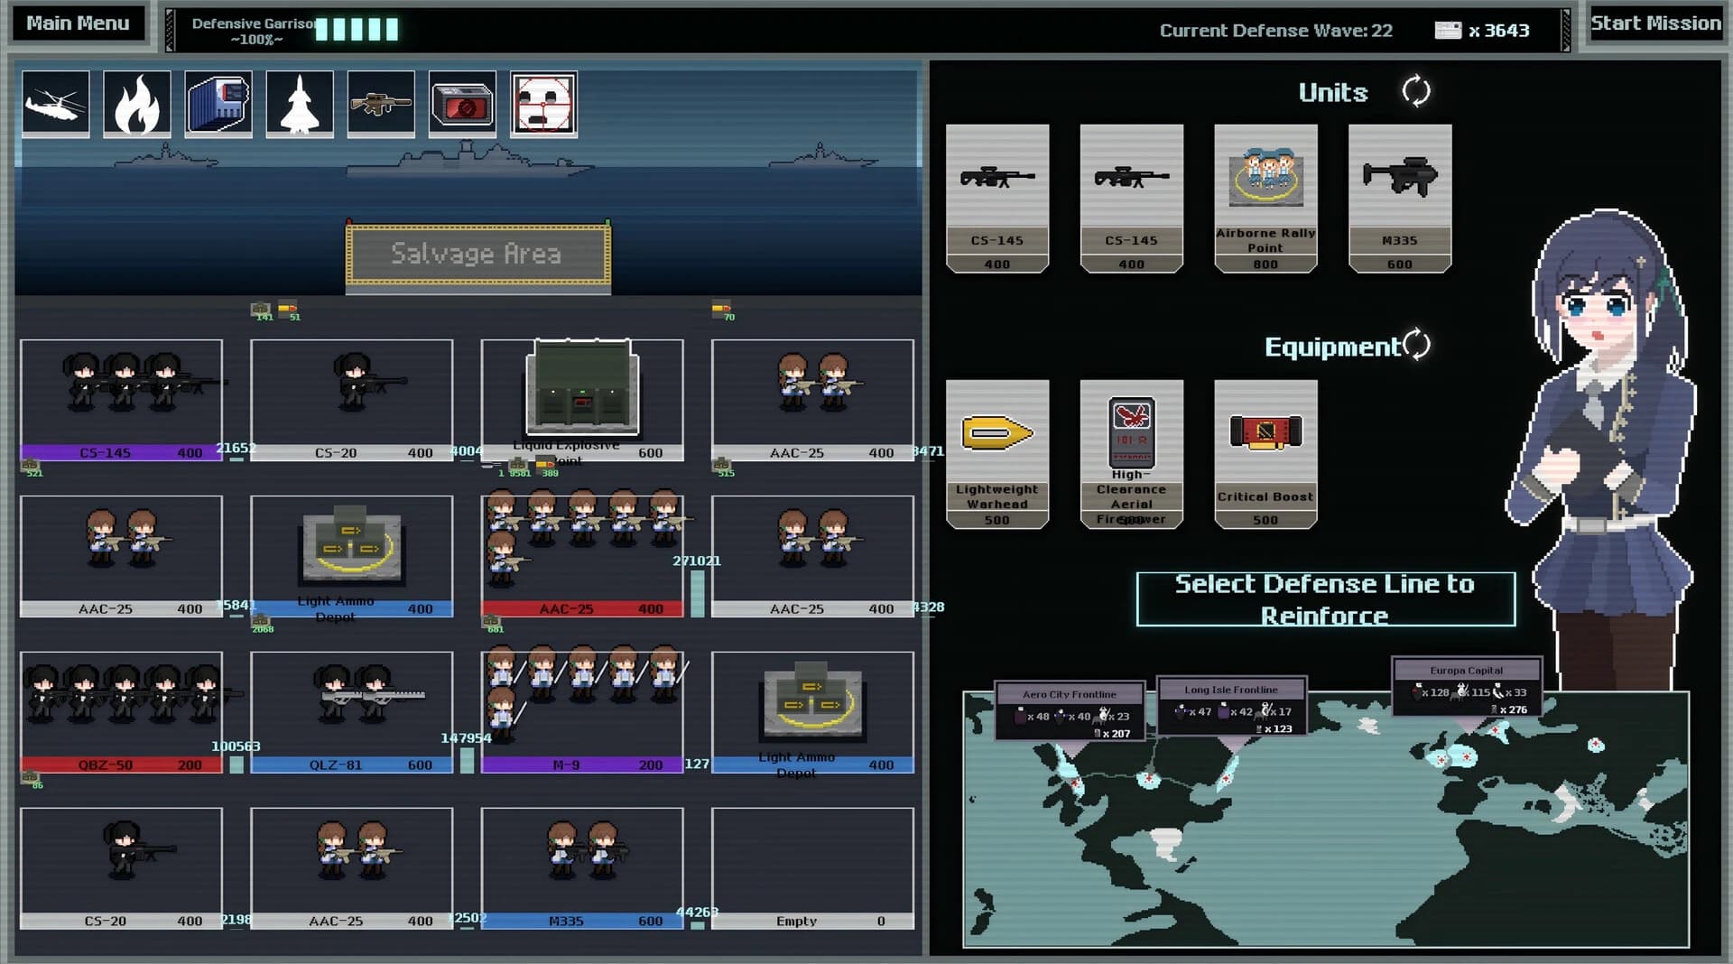Select the red ammo crate icon

[462, 104]
